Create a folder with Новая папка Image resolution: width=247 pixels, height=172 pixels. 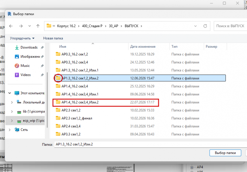53,38
